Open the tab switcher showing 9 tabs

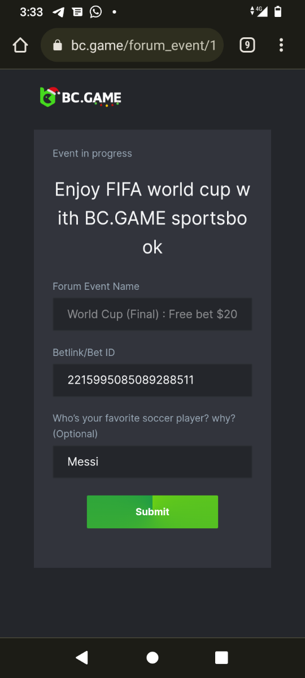click(x=247, y=45)
